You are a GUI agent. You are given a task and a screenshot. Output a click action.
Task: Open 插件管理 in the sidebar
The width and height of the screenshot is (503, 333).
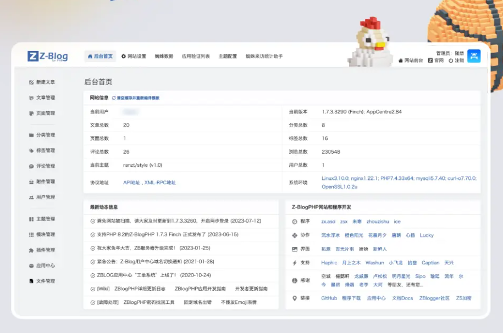42,250
